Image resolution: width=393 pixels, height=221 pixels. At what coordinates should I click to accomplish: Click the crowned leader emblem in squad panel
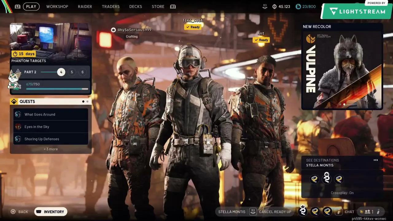(x=326, y=178)
